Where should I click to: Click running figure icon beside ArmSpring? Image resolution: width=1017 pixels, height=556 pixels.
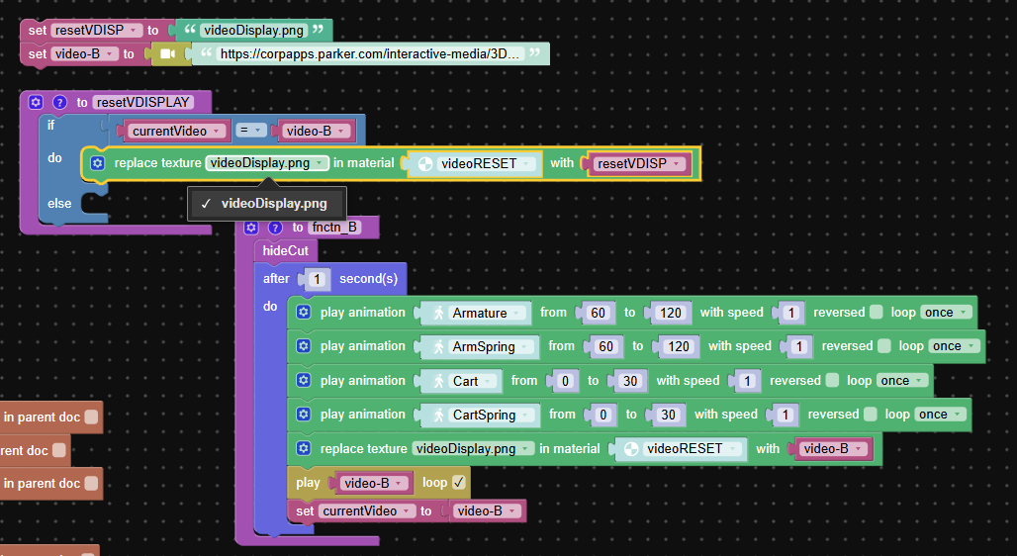pos(438,347)
